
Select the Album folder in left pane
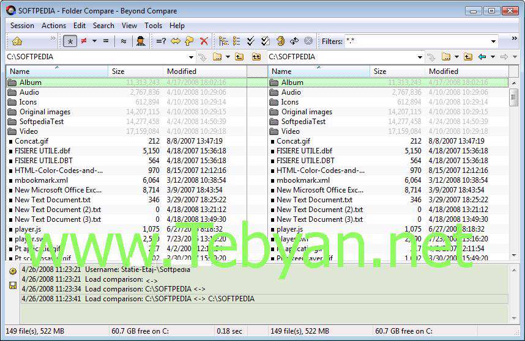point(126,82)
